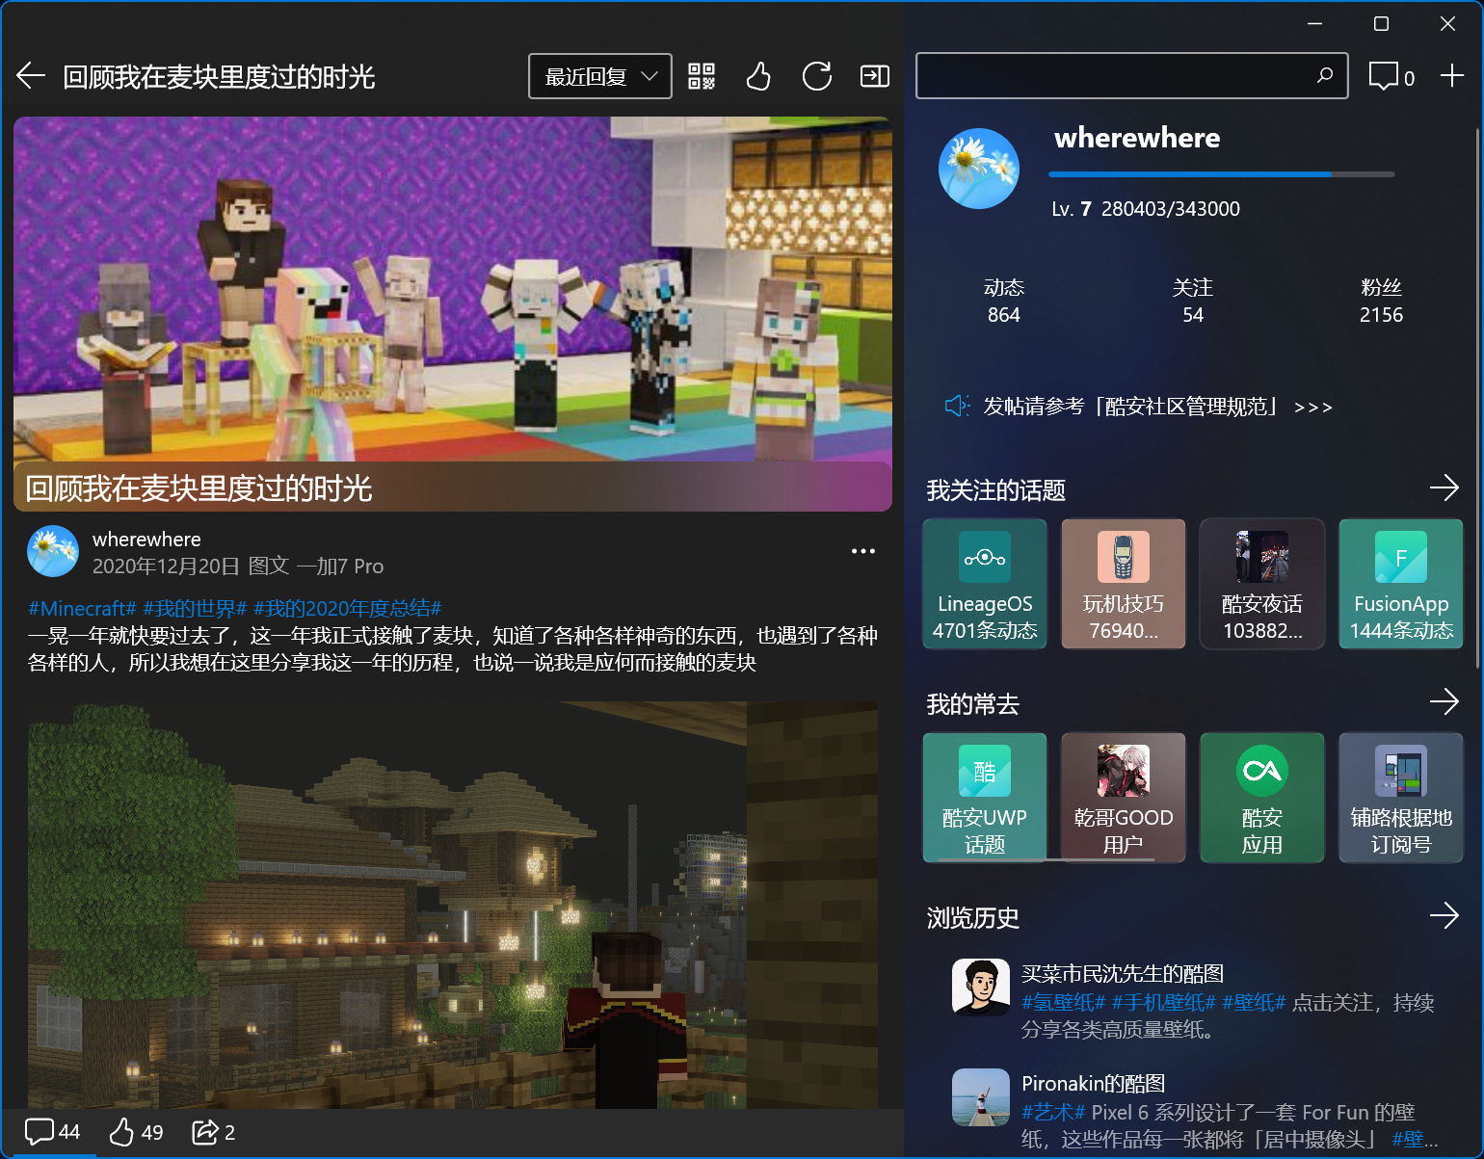1484x1159 pixels.
Task: Maximize the application window
Action: click(x=1381, y=24)
